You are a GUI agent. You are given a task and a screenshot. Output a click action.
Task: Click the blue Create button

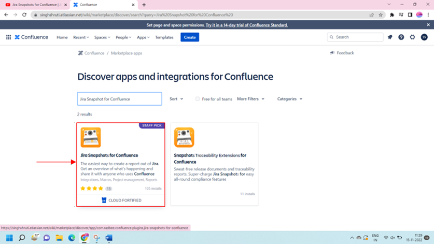pos(190,37)
